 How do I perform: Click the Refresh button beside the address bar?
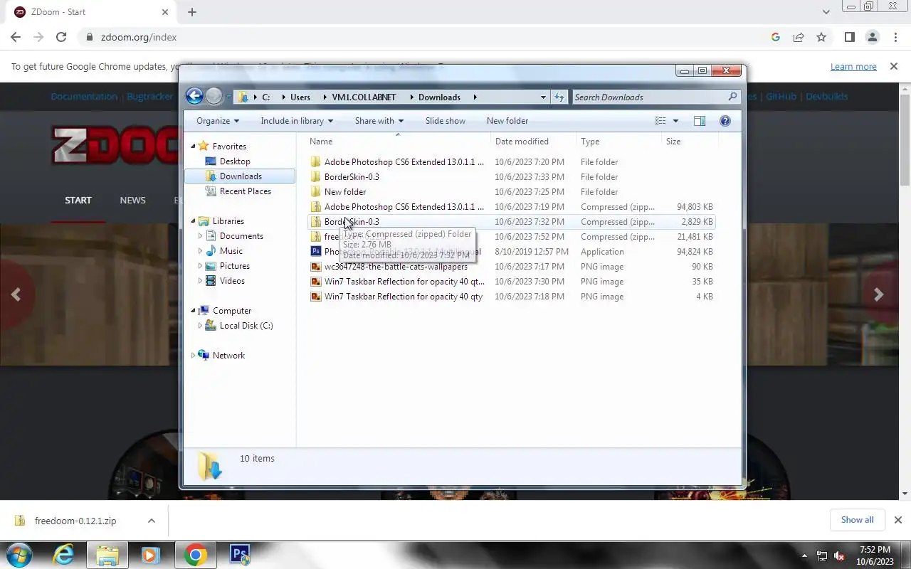click(559, 97)
